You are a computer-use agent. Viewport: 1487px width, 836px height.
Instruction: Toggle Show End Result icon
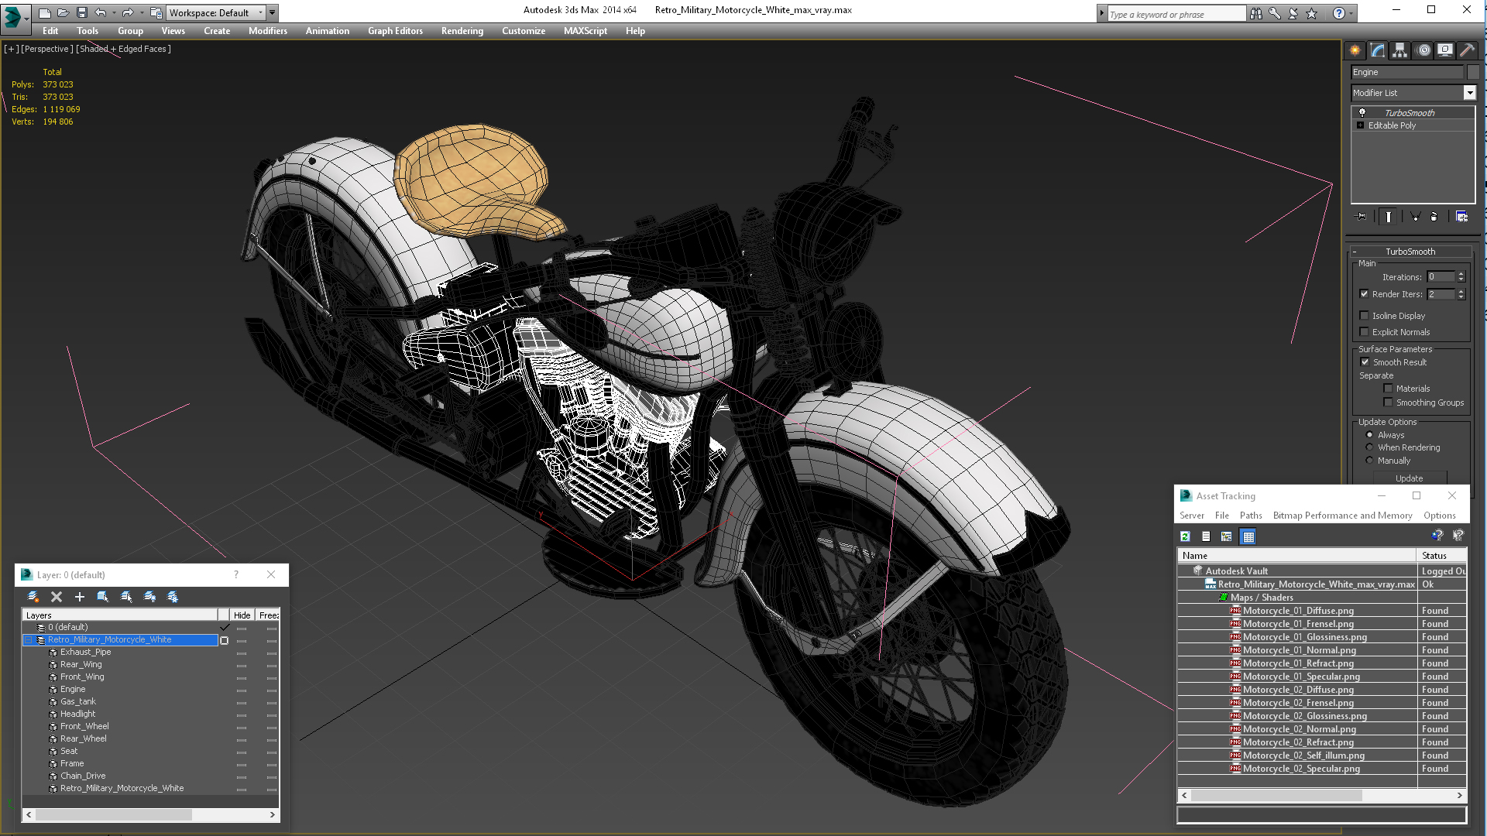[x=1389, y=217]
